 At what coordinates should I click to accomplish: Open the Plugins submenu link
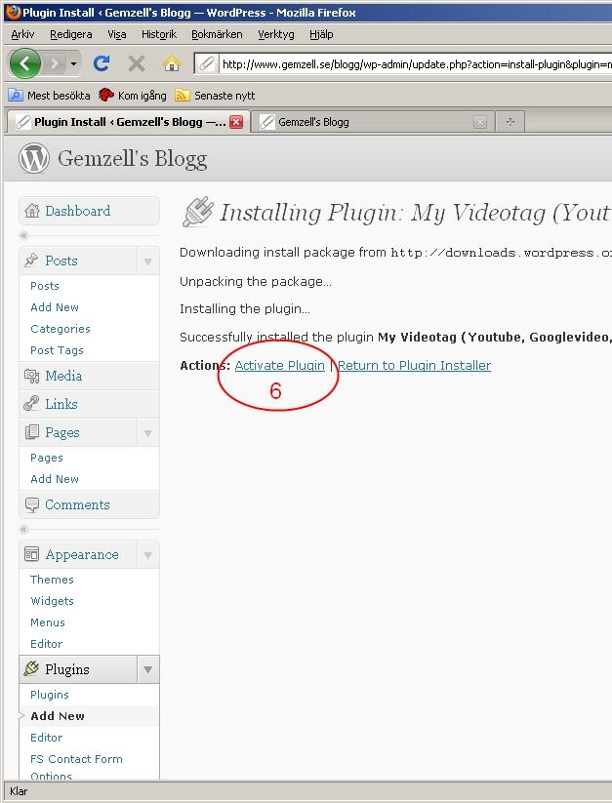coord(49,695)
